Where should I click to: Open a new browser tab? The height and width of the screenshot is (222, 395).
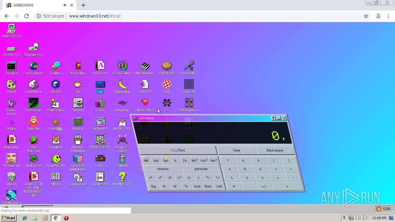[x=83, y=5]
